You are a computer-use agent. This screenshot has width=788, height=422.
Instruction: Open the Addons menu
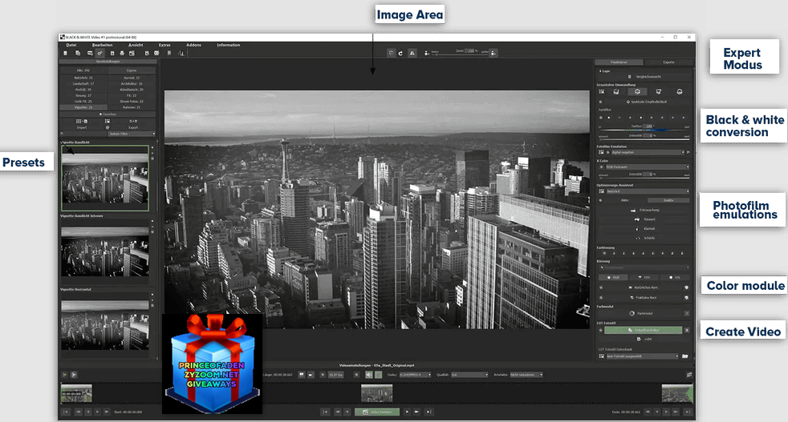(193, 45)
